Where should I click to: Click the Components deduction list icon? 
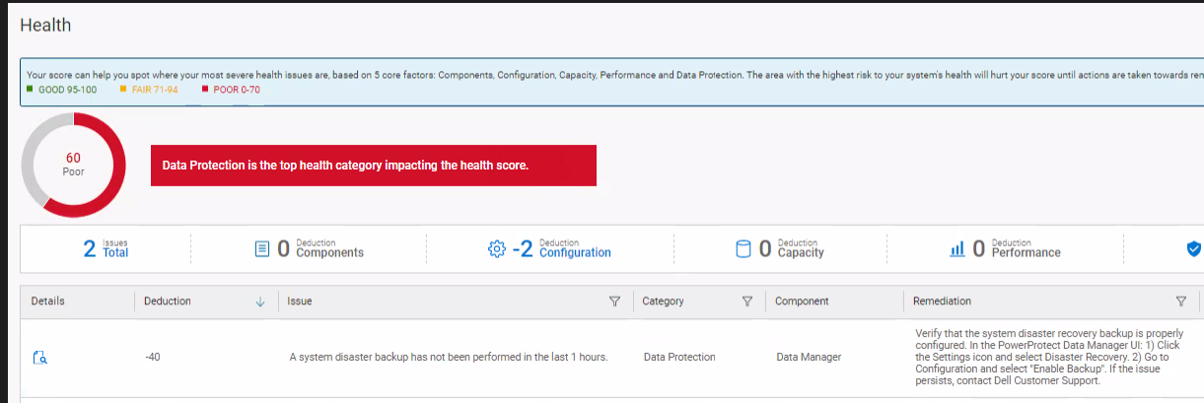[x=262, y=249]
